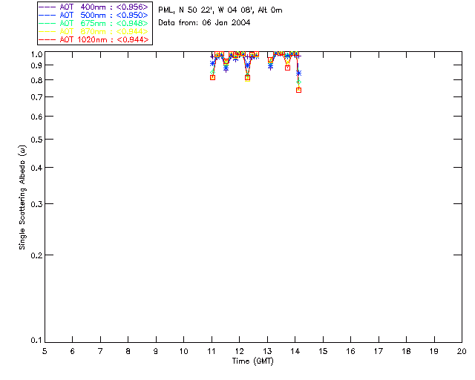Click the 20 tick label on time axis
Viewport: 475px width, 380px height.
coord(462,350)
